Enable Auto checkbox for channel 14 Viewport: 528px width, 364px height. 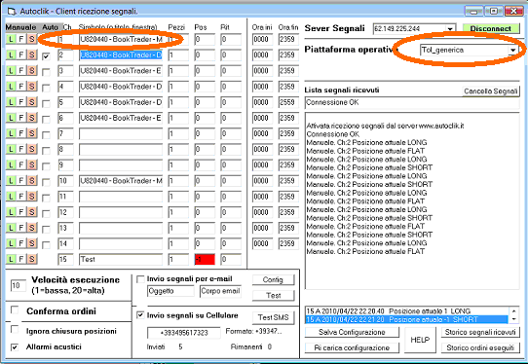pyautogui.click(x=46, y=245)
